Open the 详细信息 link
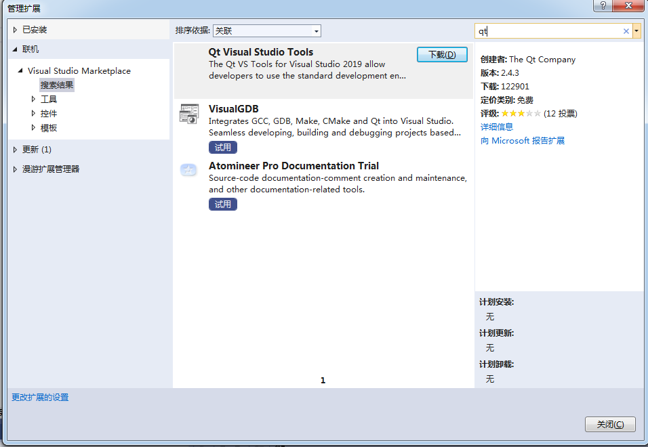This screenshot has height=447, width=648. (497, 127)
